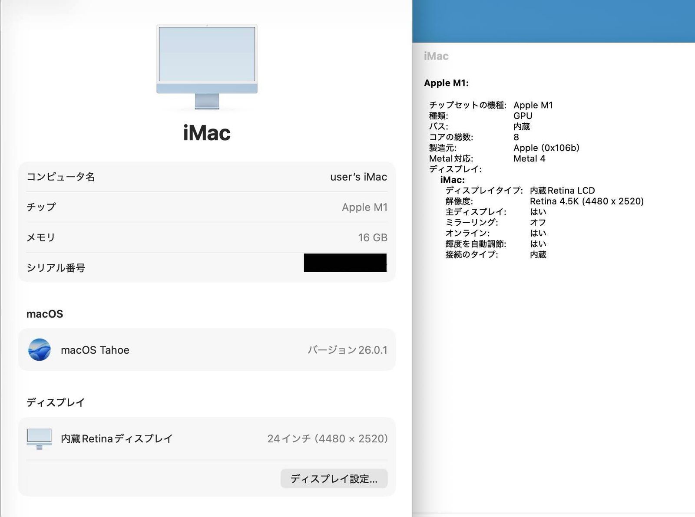695x517 pixels.
Task: Click the チップ row value Apple M1
Action: click(x=364, y=207)
